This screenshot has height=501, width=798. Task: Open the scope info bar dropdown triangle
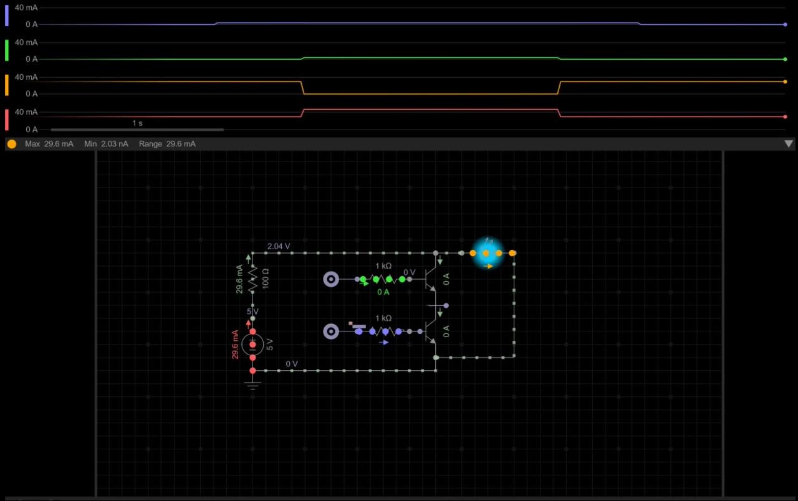[789, 144]
